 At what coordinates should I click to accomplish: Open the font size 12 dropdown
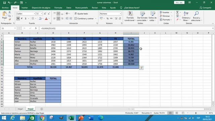(42, 14)
